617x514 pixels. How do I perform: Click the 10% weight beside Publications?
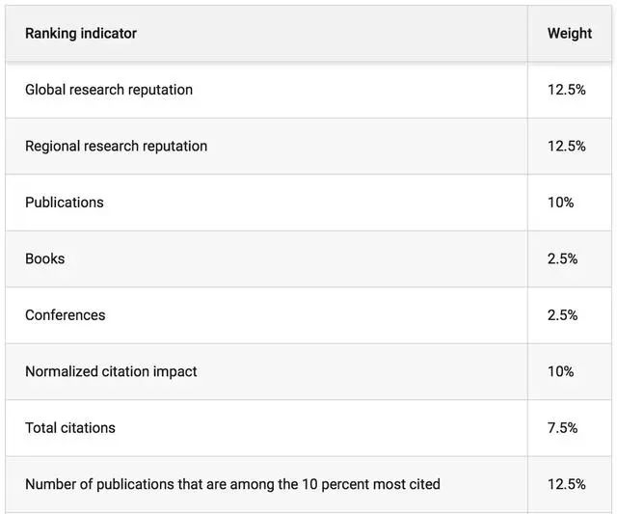click(x=560, y=203)
